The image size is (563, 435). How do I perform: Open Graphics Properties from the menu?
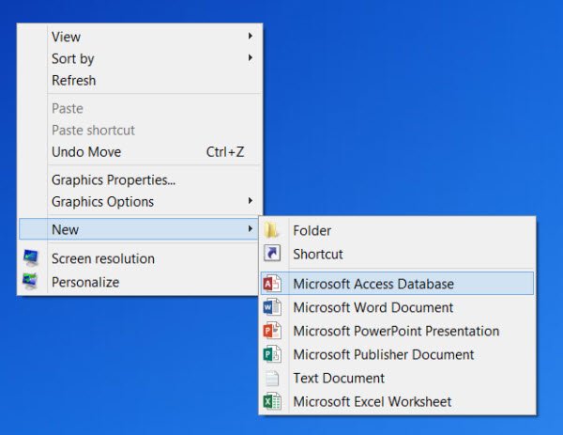[x=114, y=179]
